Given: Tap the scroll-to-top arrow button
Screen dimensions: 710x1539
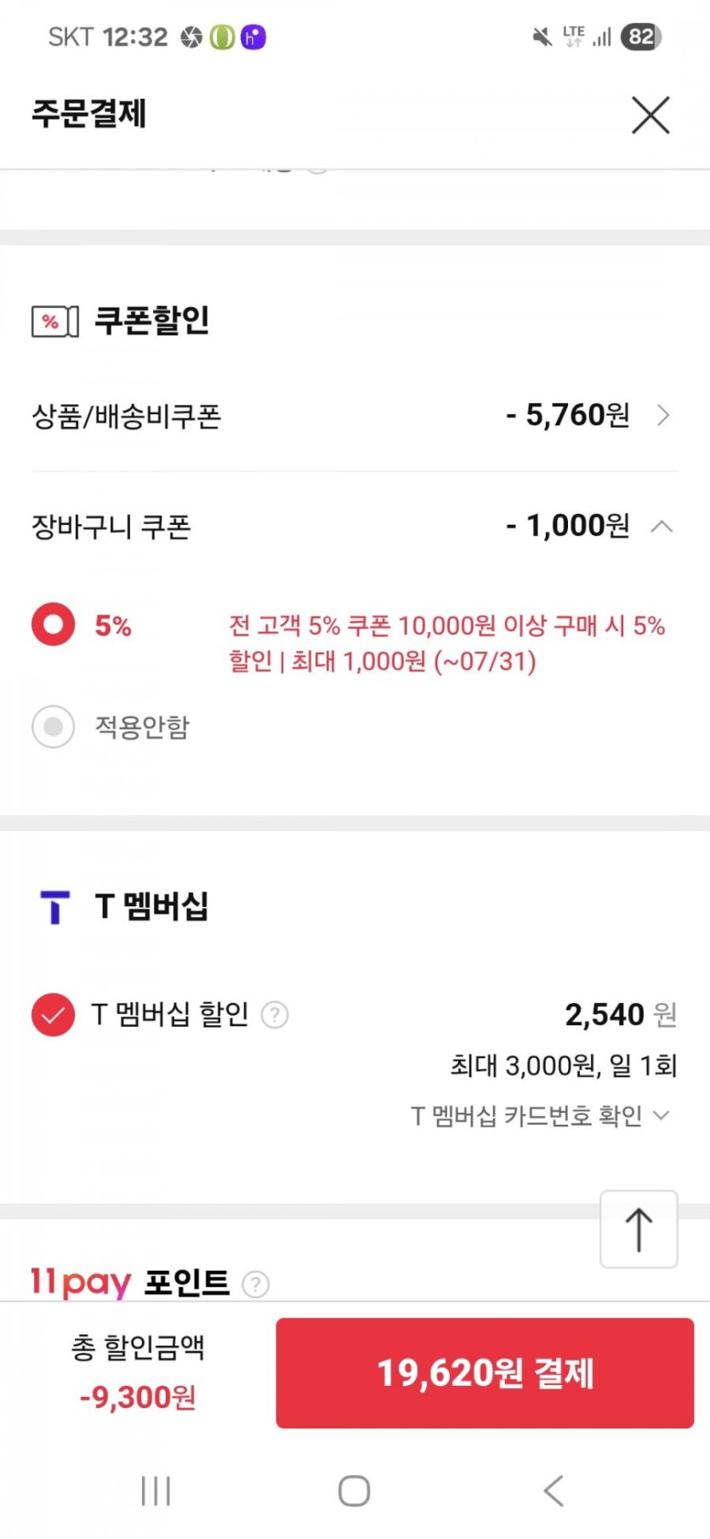Looking at the screenshot, I should click(639, 1229).
